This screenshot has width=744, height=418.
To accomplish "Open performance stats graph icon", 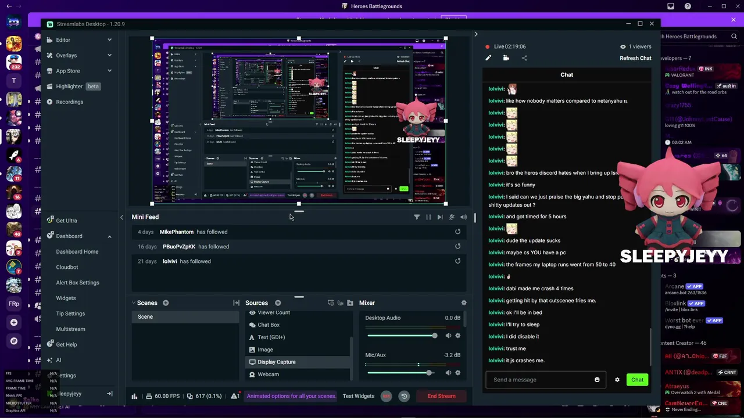I will tap(134, 396).
